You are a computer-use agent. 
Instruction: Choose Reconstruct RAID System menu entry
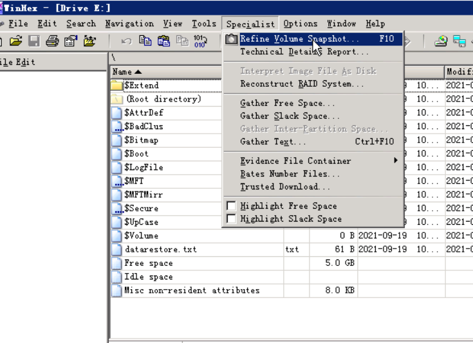click(313, 84)
